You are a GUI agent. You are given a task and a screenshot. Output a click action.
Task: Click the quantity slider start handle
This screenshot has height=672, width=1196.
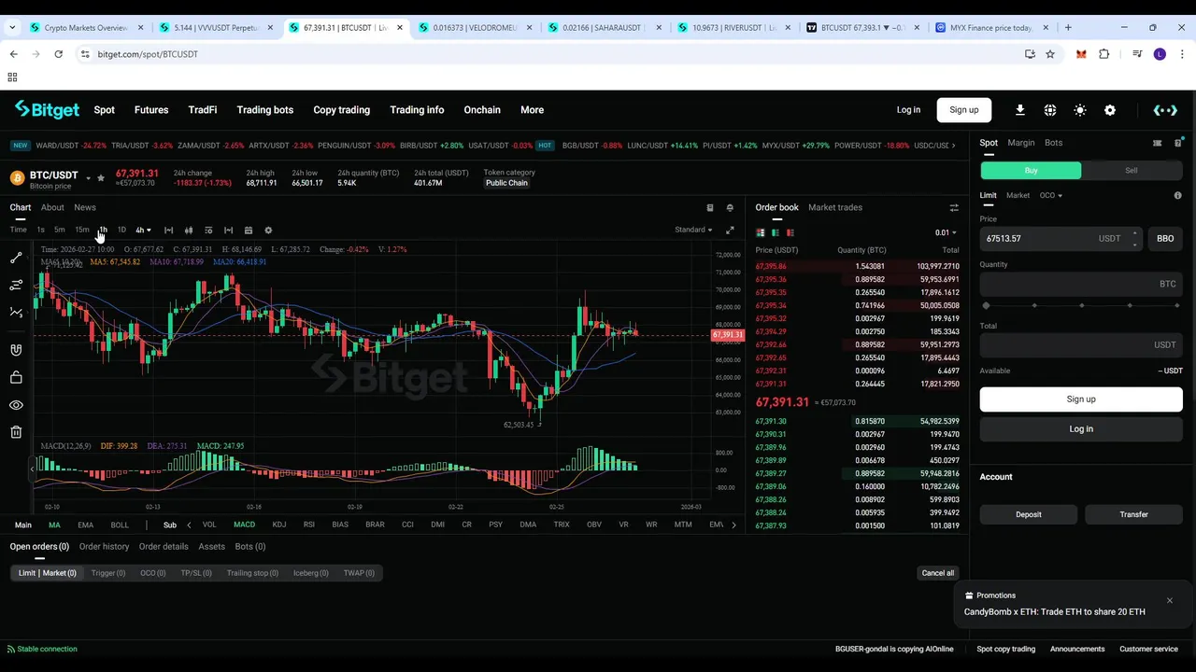(x=987, y=305)
